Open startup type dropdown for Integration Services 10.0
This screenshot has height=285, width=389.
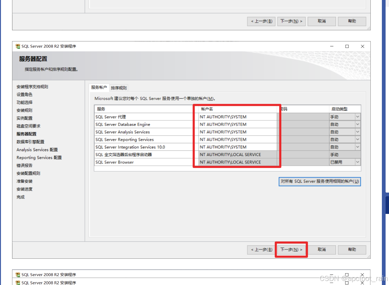(358, 147)
